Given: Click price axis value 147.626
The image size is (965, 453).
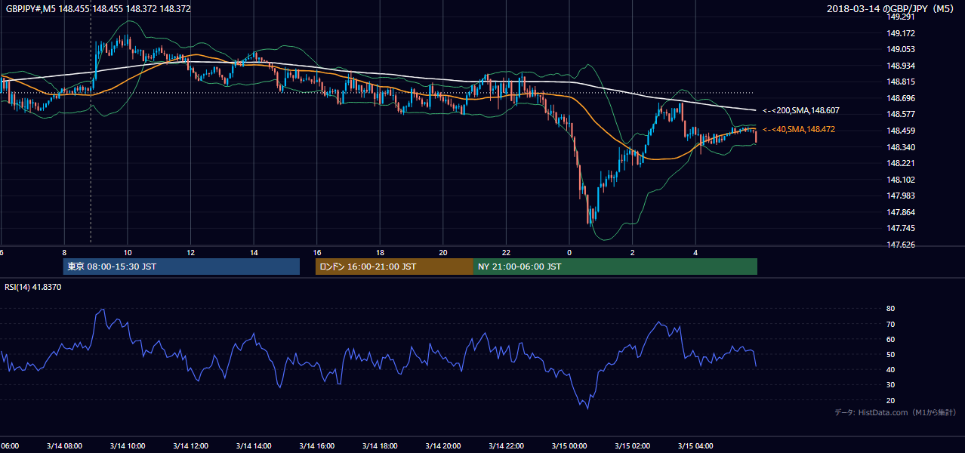Looking at the screenshot, I should [900, 245].
